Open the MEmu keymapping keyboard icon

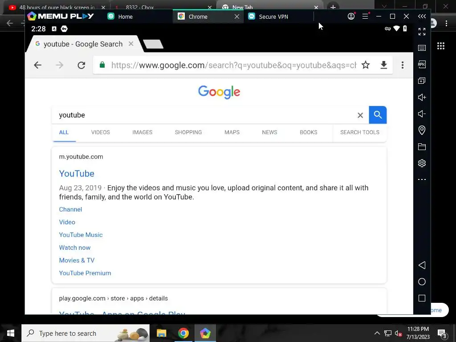coord(422,48)
